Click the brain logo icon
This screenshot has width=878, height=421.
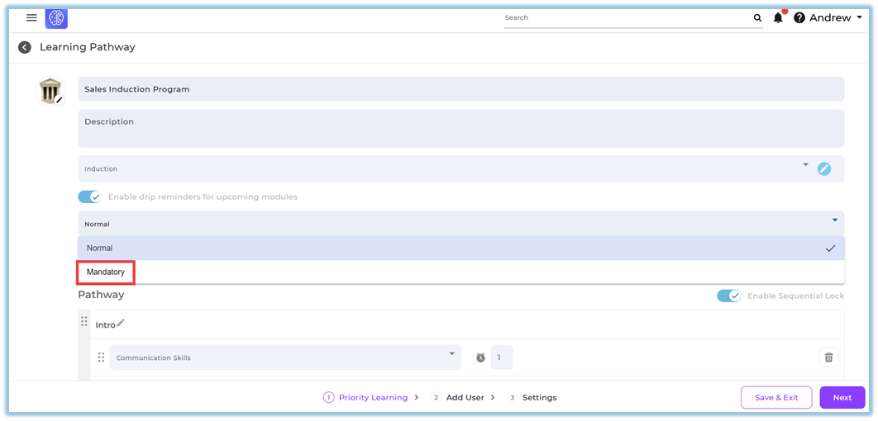56,17
